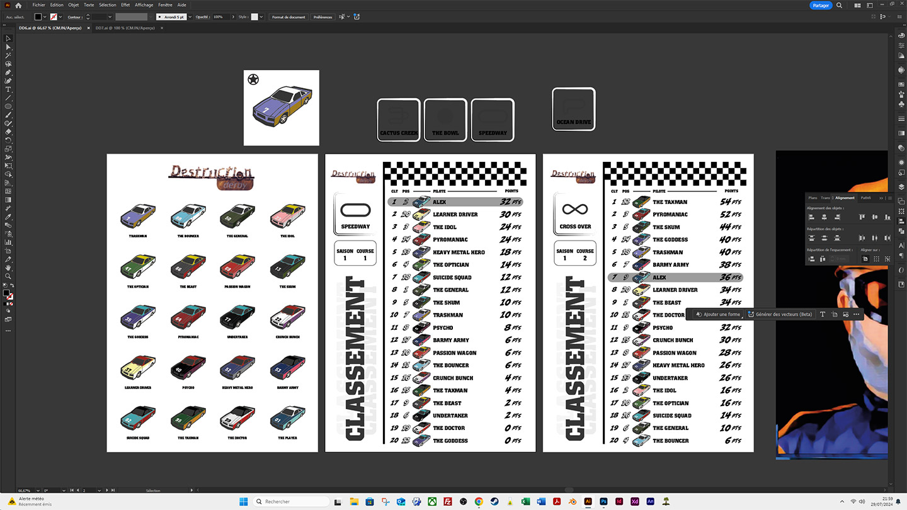Viewport: 907px width, 510px height.
Task: Expand the Style swatch dropdown
Action: click(263, 17)
